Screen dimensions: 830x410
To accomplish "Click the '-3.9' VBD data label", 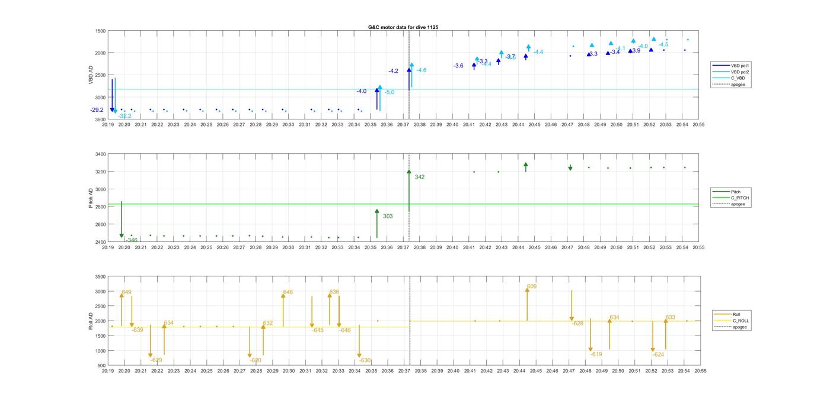I will pyautogui.click(x=635, y=51).
